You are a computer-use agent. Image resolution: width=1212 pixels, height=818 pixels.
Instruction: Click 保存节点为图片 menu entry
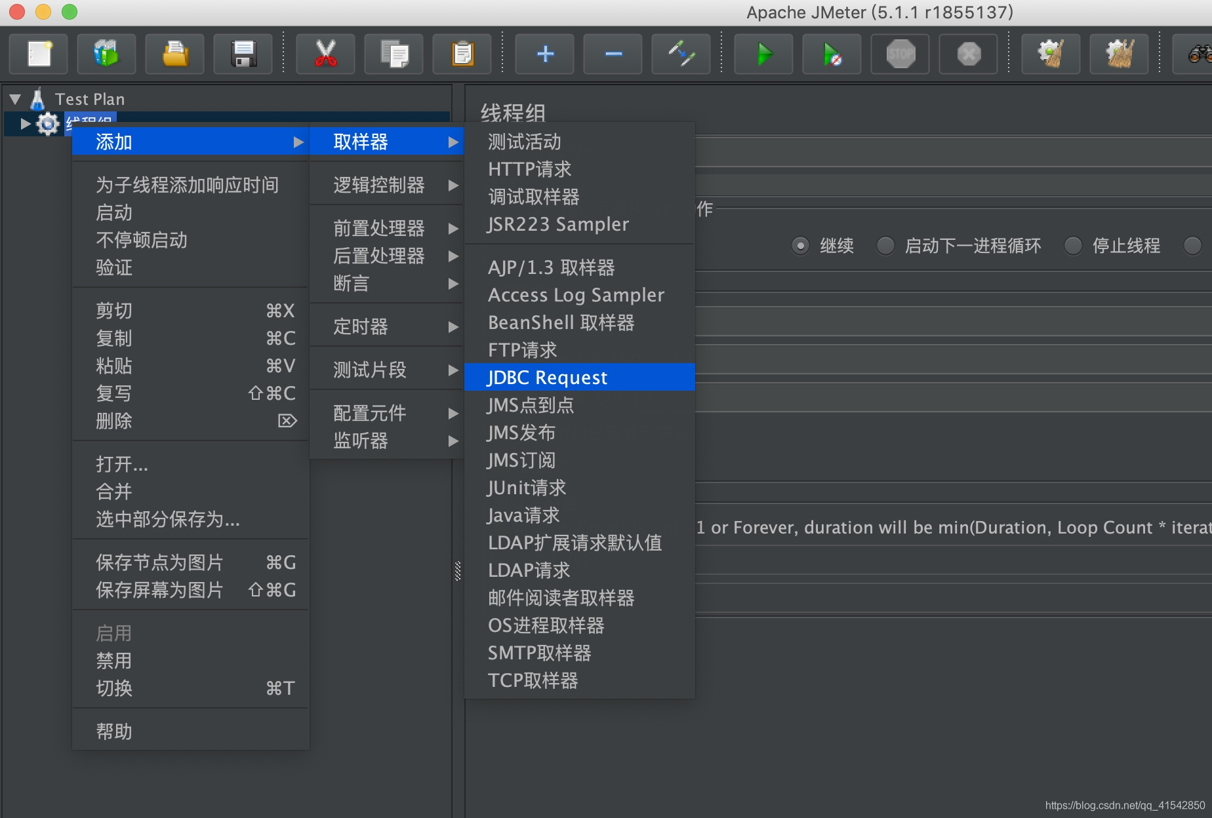[190, 562]
